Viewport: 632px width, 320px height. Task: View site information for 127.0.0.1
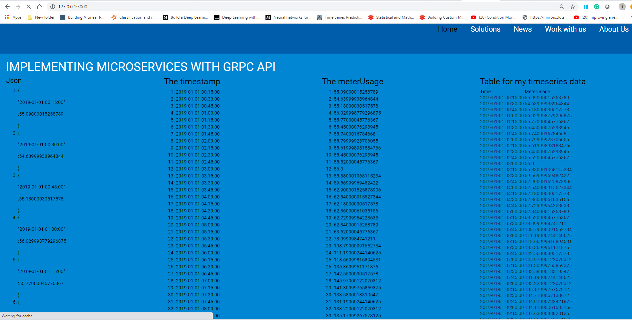(53, 7)
